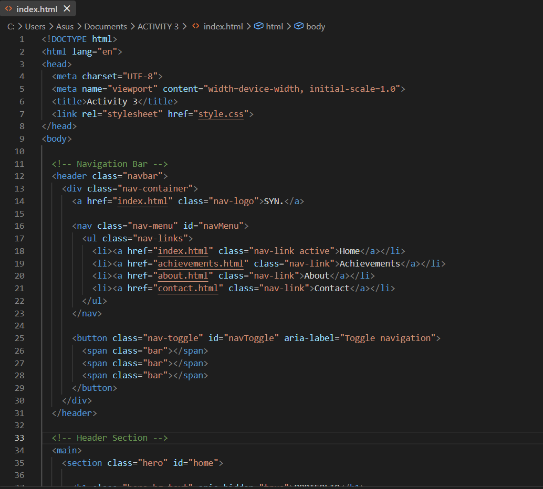The width and height of the screenshot is (543, 489).
Task: Follow the style.css link on line 7
Action: click(221, 114)
